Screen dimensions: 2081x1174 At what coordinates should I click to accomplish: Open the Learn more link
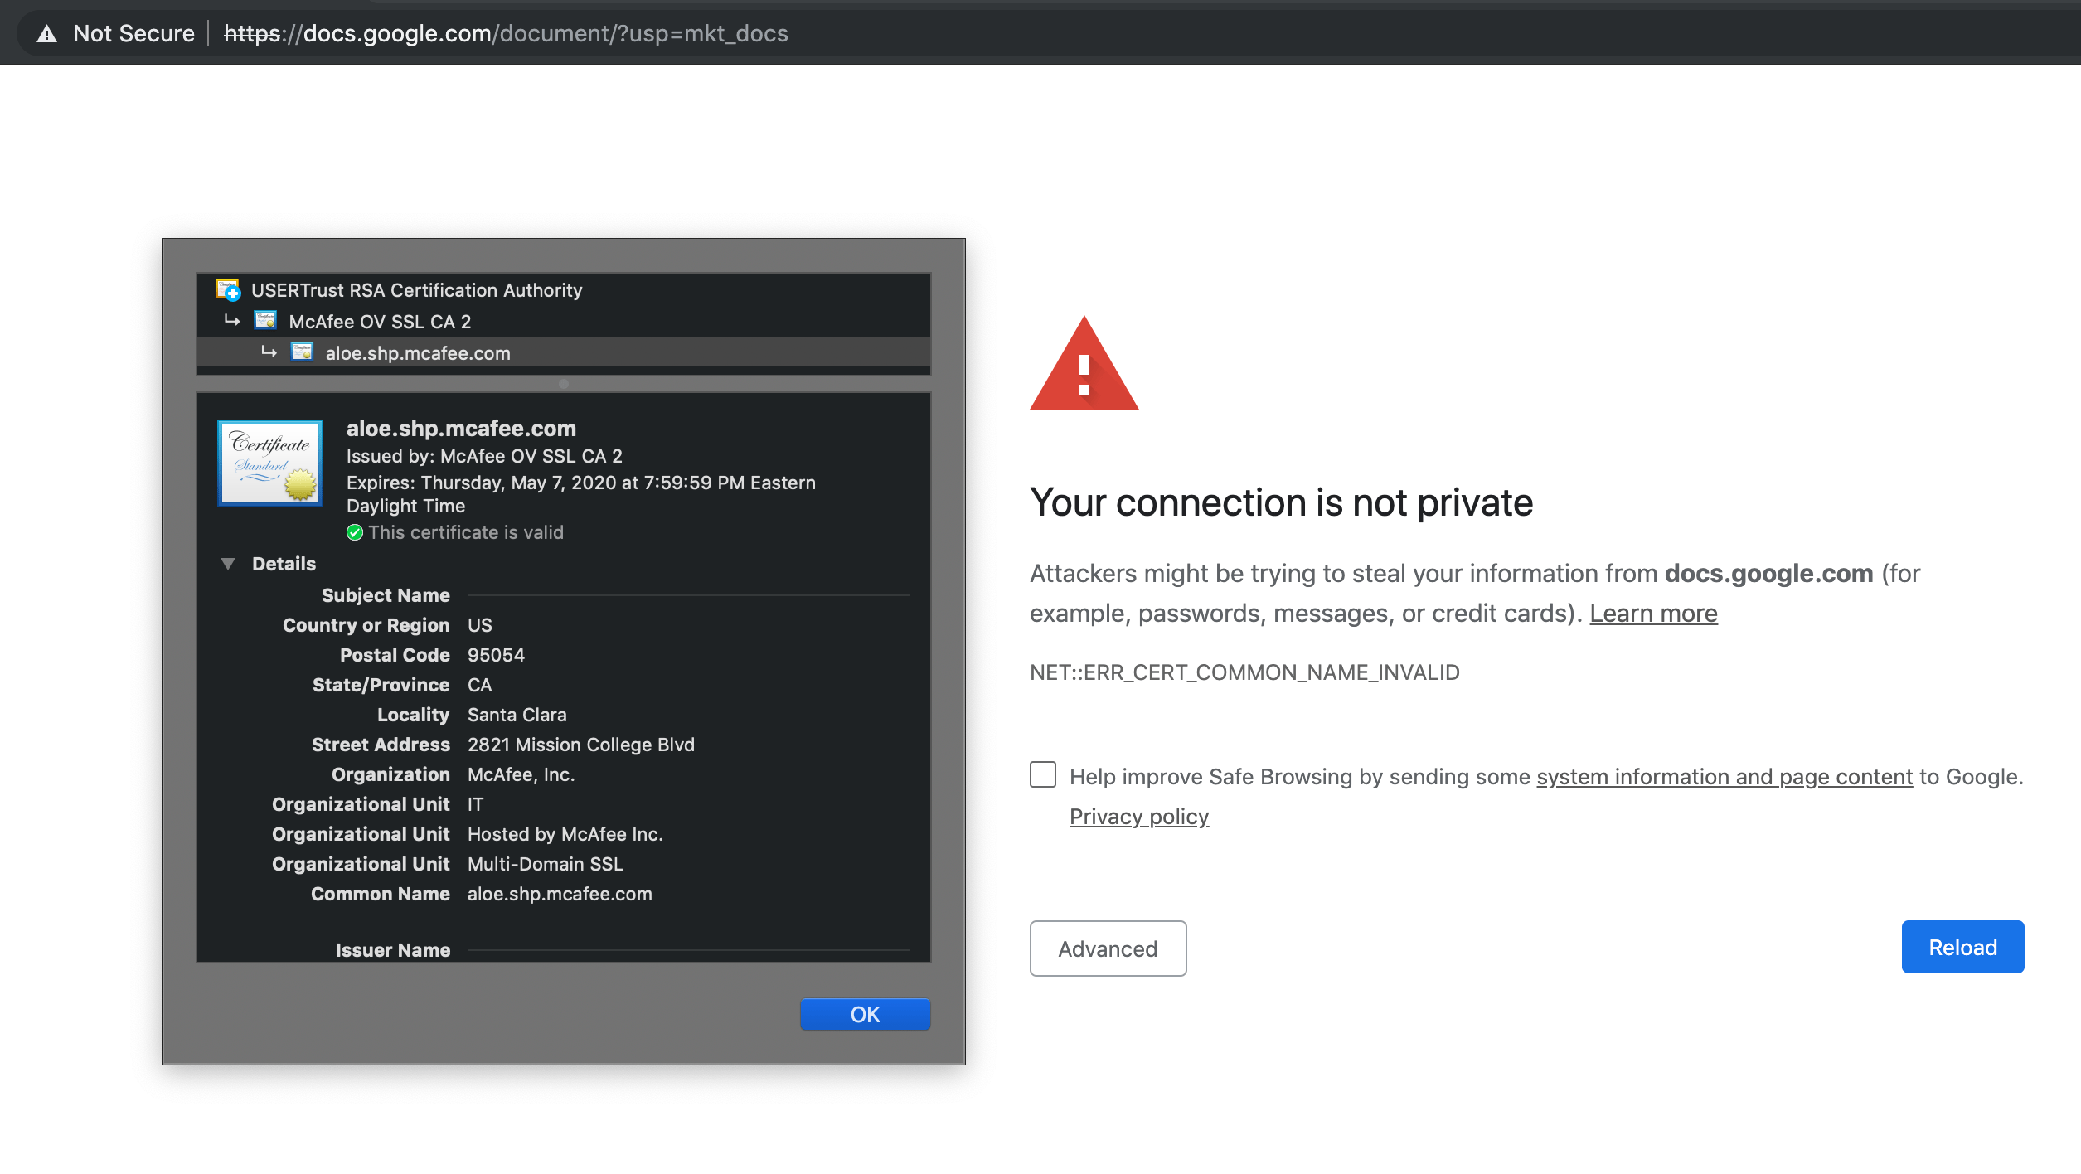(x=1653, y=614)
